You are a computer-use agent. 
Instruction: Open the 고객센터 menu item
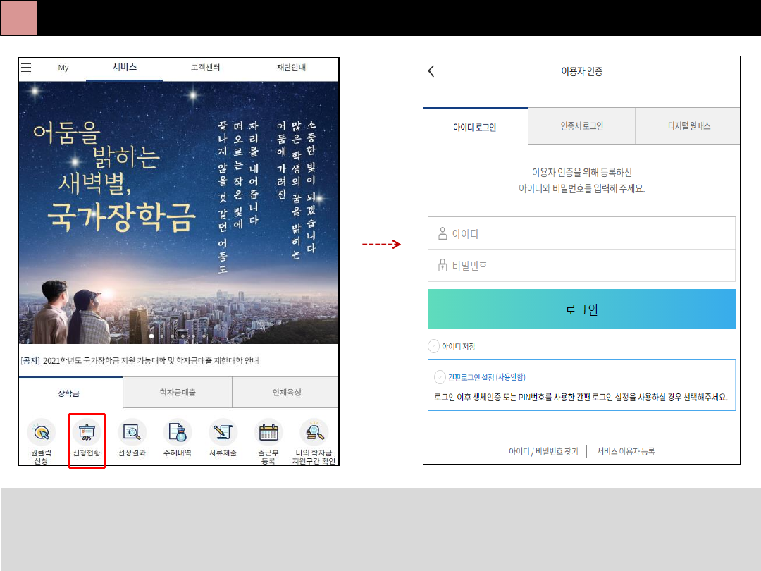point(205,68)
